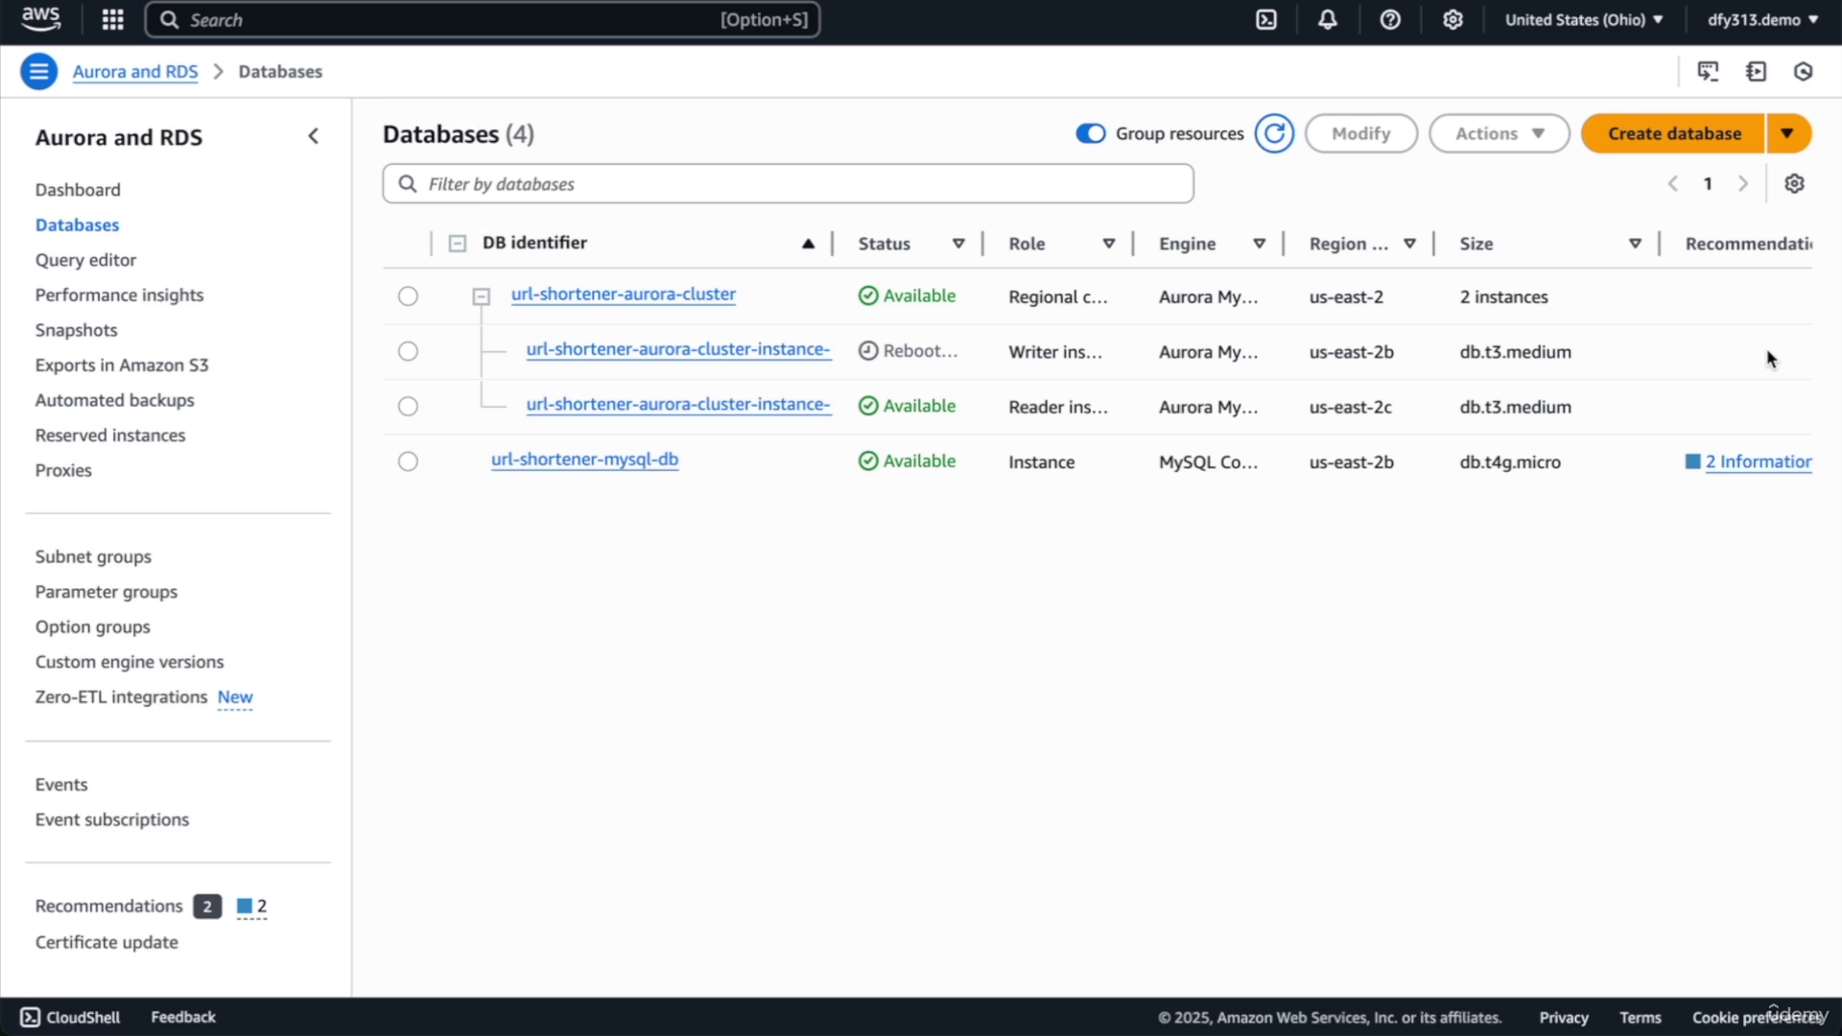1842x1036 pixels.
Task: Select the url-shortener-mysql-db radio button
Action: [x=408, y=461]
